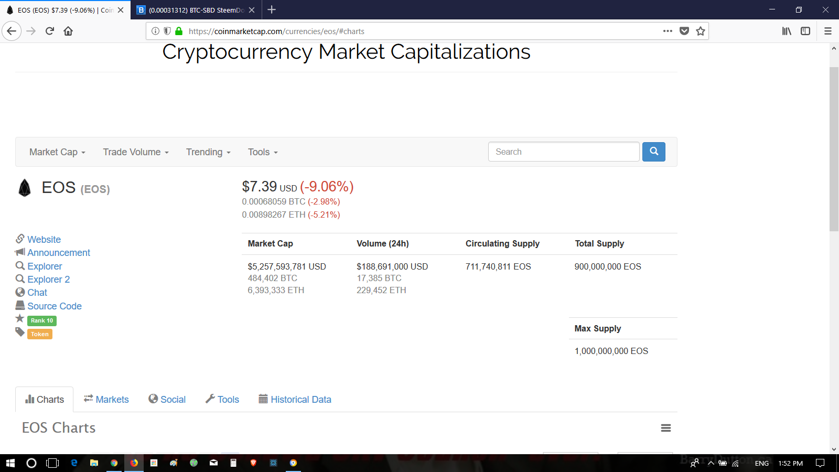The image size is (839, 472).
Task: Open the EOS chart hamburger menu
Action: (x=666, y=428)
